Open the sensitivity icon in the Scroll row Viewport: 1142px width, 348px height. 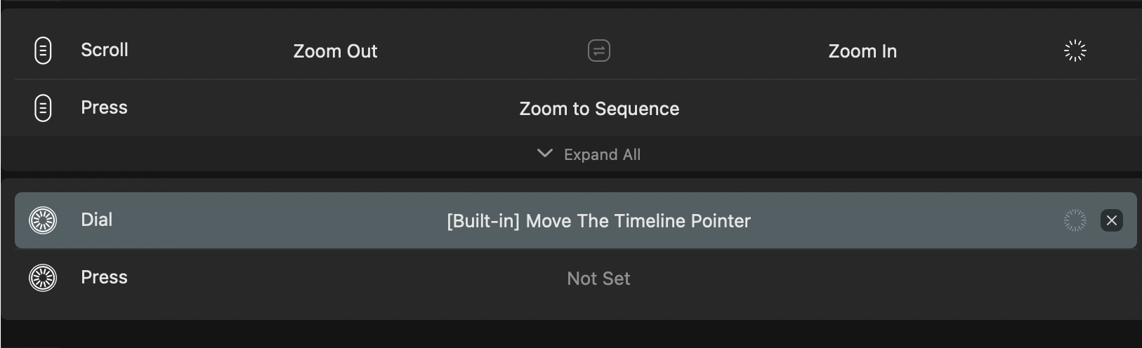click(1075, 51)
